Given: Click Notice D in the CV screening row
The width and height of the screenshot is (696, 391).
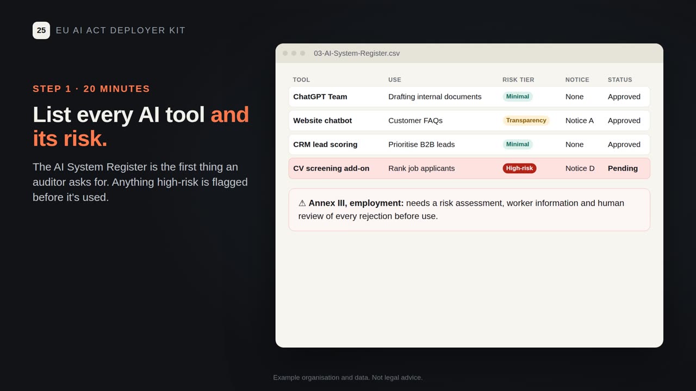Looking at the screenshot, I should 580,168.
